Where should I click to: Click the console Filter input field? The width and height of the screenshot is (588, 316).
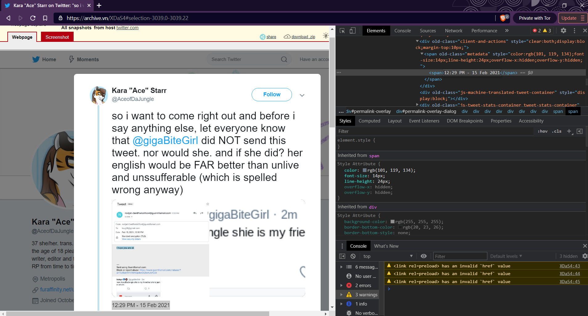point(460,256)
